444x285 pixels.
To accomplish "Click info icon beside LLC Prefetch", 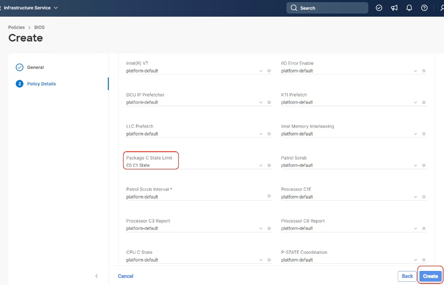I will tap(269, 134).
